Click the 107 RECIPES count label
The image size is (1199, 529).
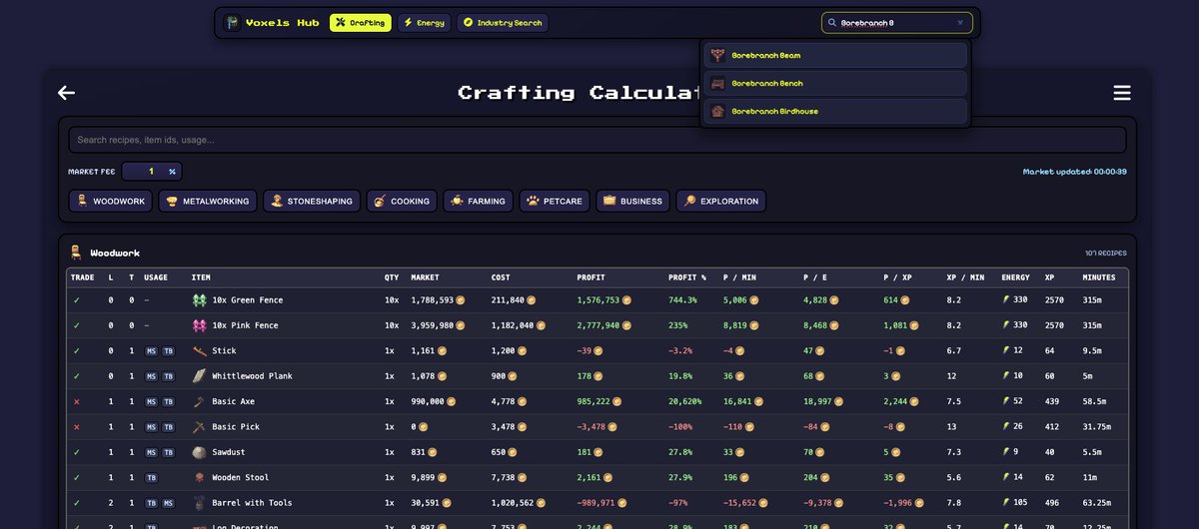point(1105,254)
